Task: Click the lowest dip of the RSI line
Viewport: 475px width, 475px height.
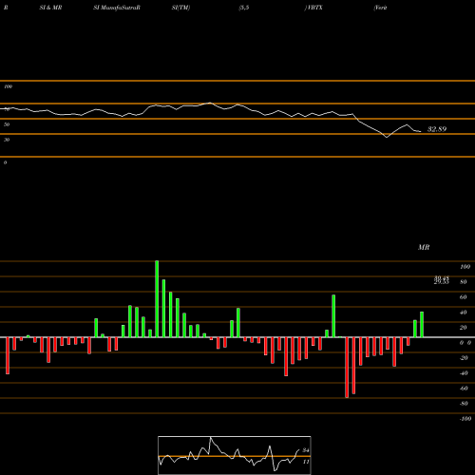Action: [x=387, y=137]
